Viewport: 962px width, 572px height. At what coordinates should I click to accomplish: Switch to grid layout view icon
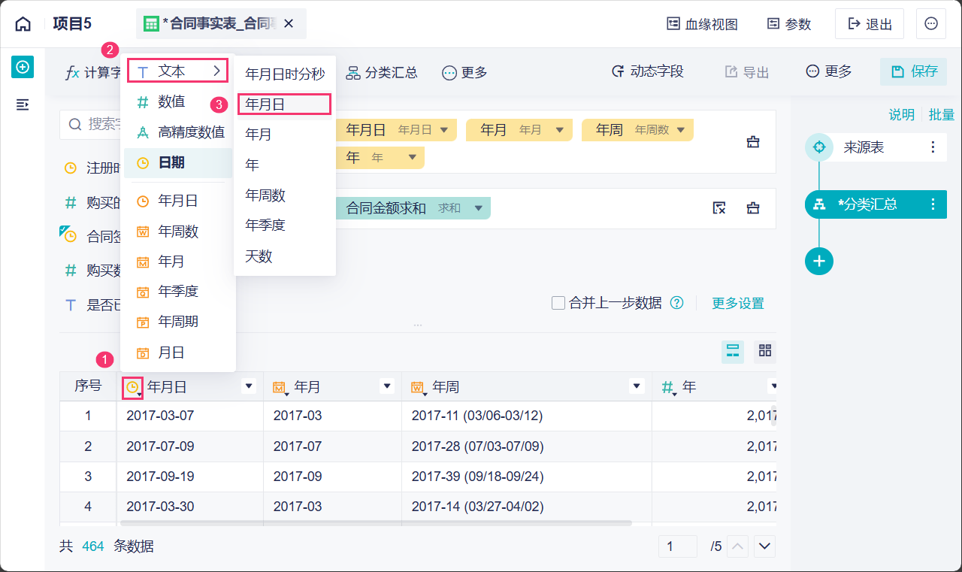pos(765,351)
